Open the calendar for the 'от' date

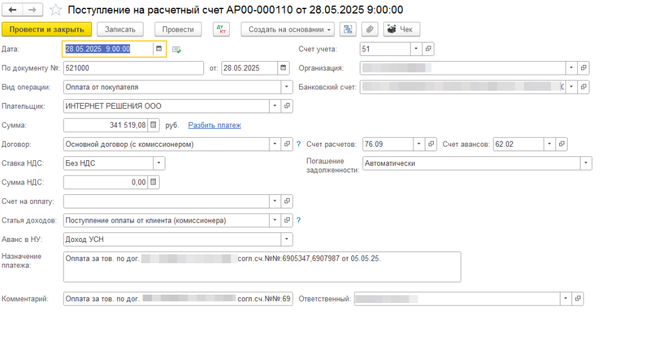point(283,68)
